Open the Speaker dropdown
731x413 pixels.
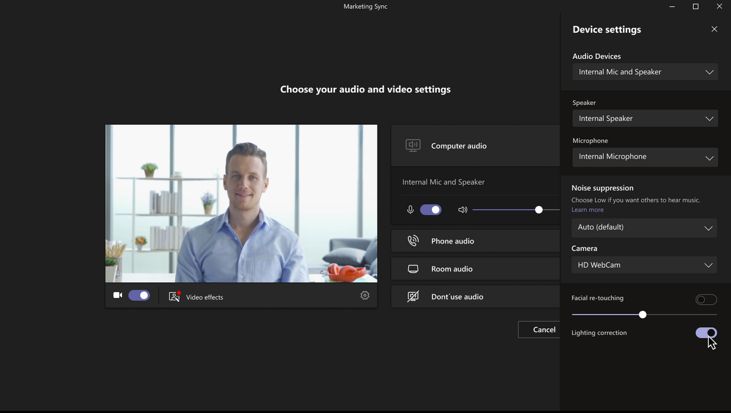(x=645, y=118)
